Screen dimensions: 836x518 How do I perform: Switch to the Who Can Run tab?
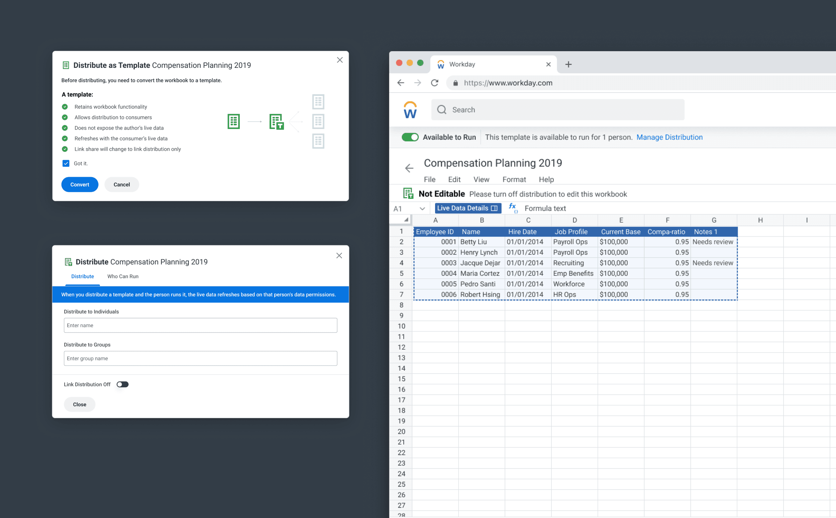(123, 276)
